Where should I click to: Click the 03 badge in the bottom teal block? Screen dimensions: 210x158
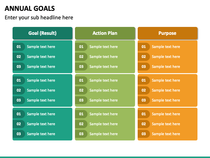(x=19, y=134)
